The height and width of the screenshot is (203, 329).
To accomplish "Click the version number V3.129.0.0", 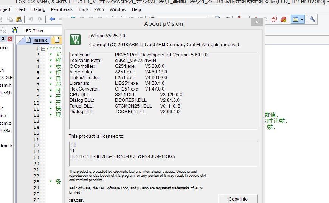I will 171,95.
